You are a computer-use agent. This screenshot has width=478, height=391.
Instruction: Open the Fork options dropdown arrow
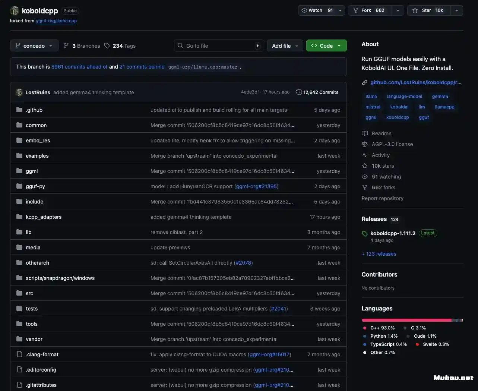[398, 10]
